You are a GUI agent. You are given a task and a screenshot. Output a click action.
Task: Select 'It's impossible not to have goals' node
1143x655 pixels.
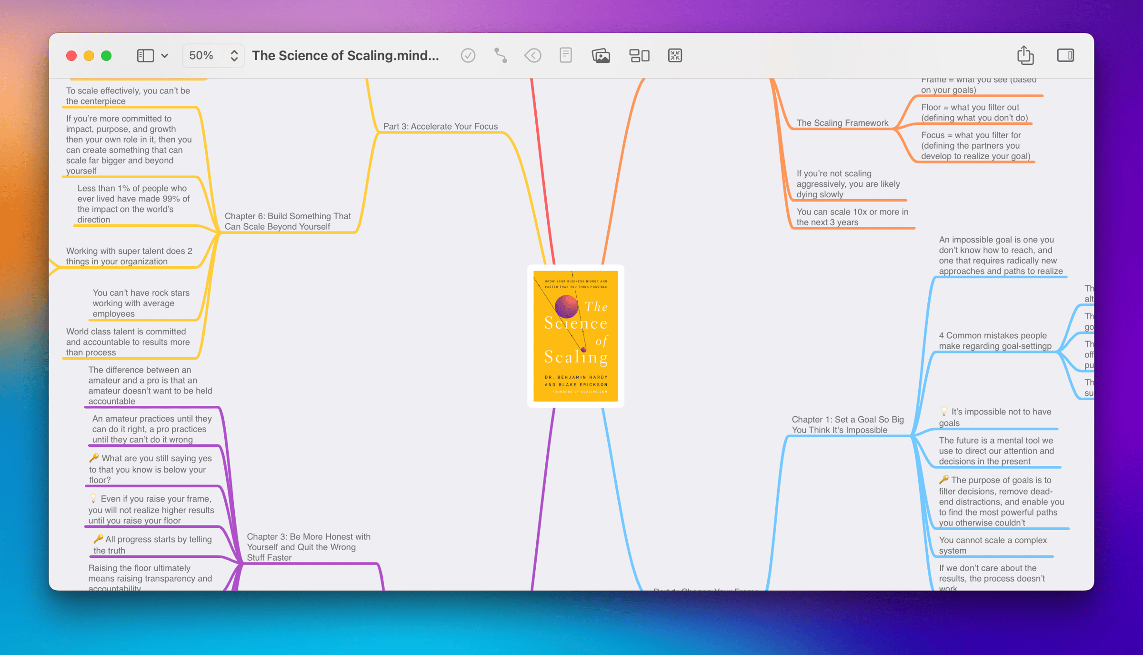[995, 417]
